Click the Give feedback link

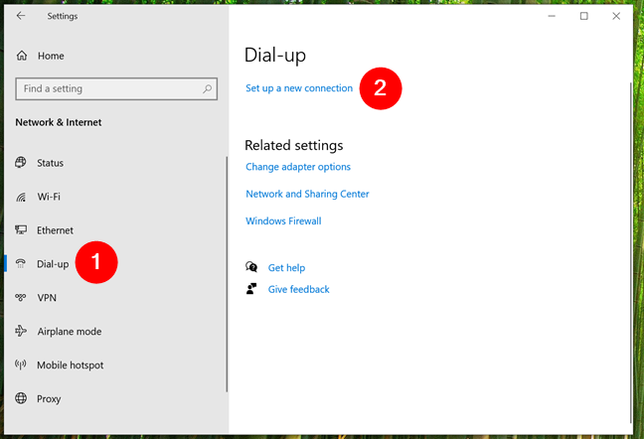(298, 289)
